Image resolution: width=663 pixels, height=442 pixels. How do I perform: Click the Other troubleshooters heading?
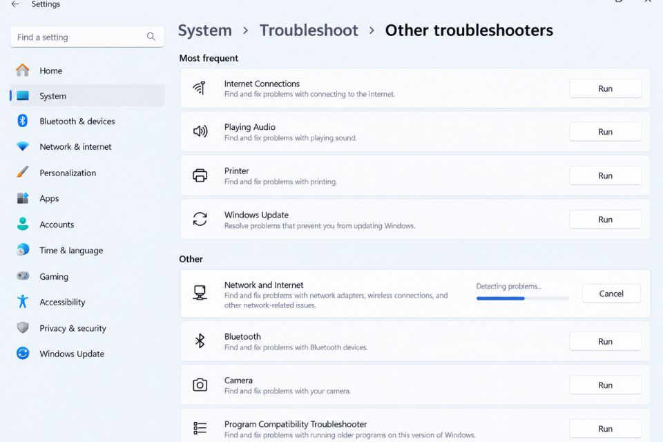[x=469, y=30]
